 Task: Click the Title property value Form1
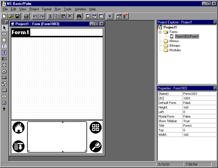tap(199, 126)
